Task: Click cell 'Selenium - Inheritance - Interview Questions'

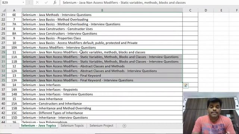Action: tap(102, 118)
